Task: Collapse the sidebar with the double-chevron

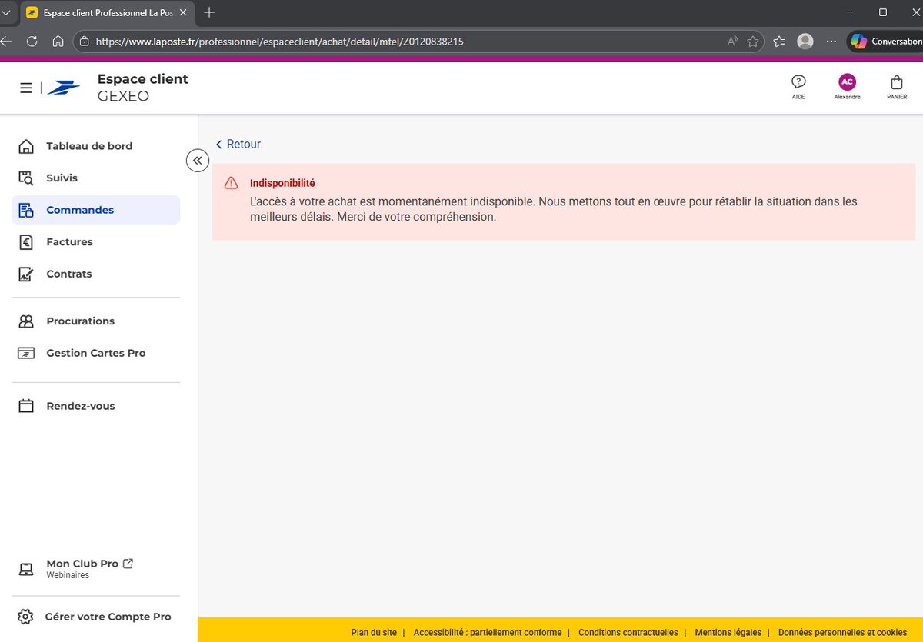Action: (197, 160)
